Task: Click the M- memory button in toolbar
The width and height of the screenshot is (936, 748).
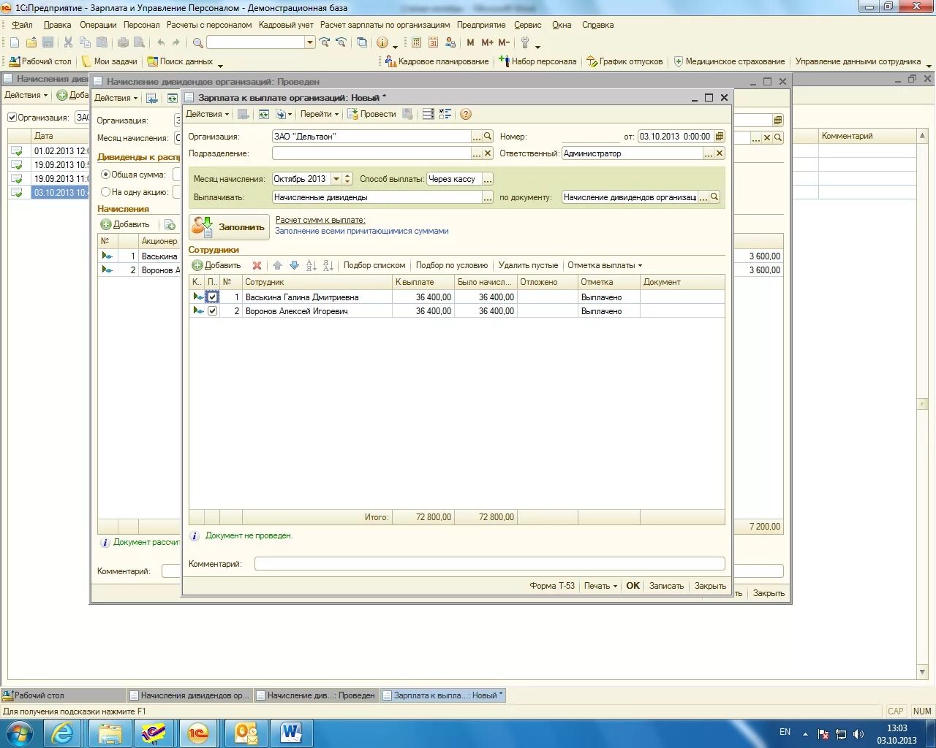Action: [504, 42]
